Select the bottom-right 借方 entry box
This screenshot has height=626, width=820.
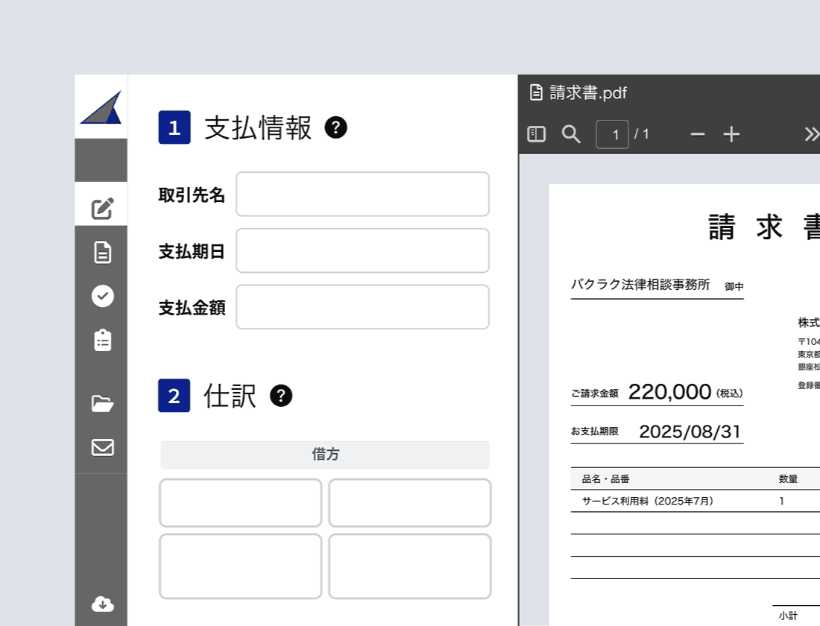point(409,566)
